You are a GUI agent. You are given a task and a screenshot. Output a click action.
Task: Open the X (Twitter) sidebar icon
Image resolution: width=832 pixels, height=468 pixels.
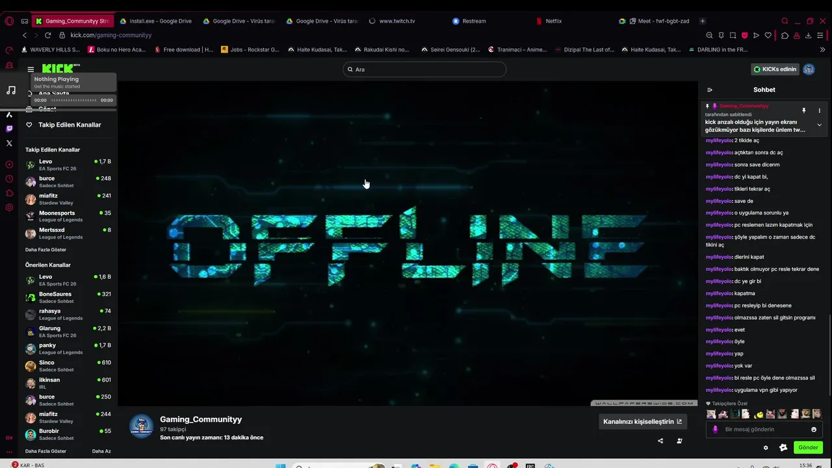pyautogui.click(x=9, y=143)
